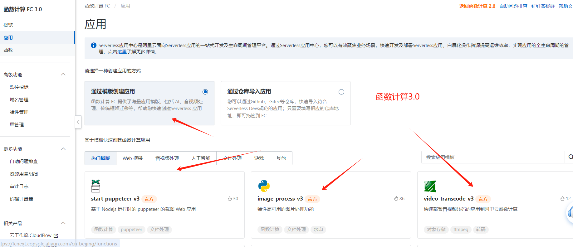Open the image-process-v3 template title
The height and width of the screenshot is (247, 573).
[280, 199]
